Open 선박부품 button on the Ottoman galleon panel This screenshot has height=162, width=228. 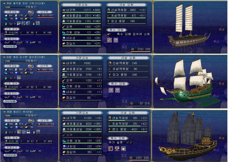10,101
